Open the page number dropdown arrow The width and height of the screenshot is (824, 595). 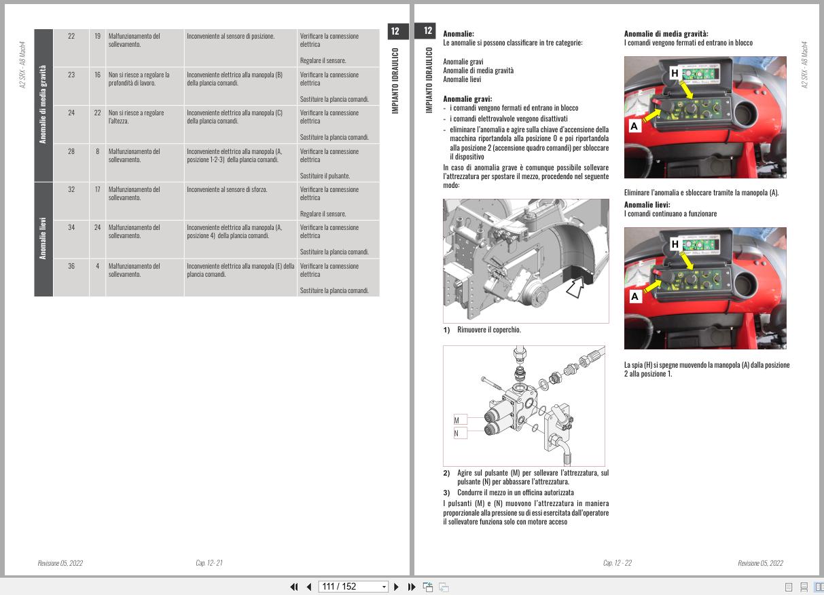pyautogui.click(x=384, y=587)
